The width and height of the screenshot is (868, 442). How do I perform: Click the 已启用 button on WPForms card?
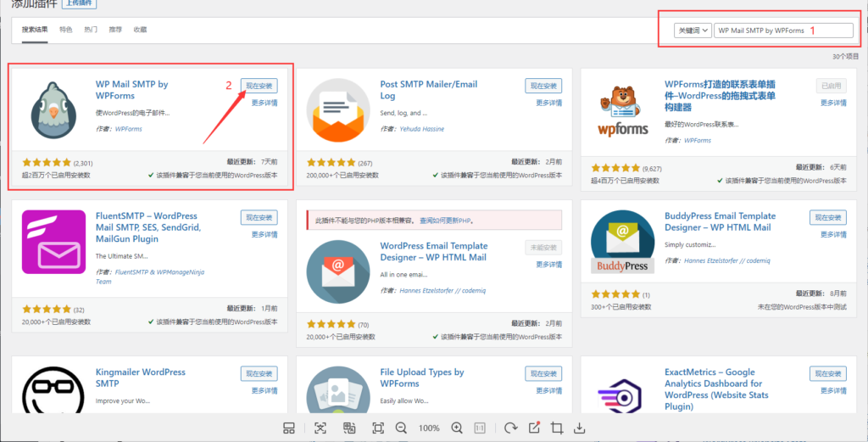click(832, 86)
